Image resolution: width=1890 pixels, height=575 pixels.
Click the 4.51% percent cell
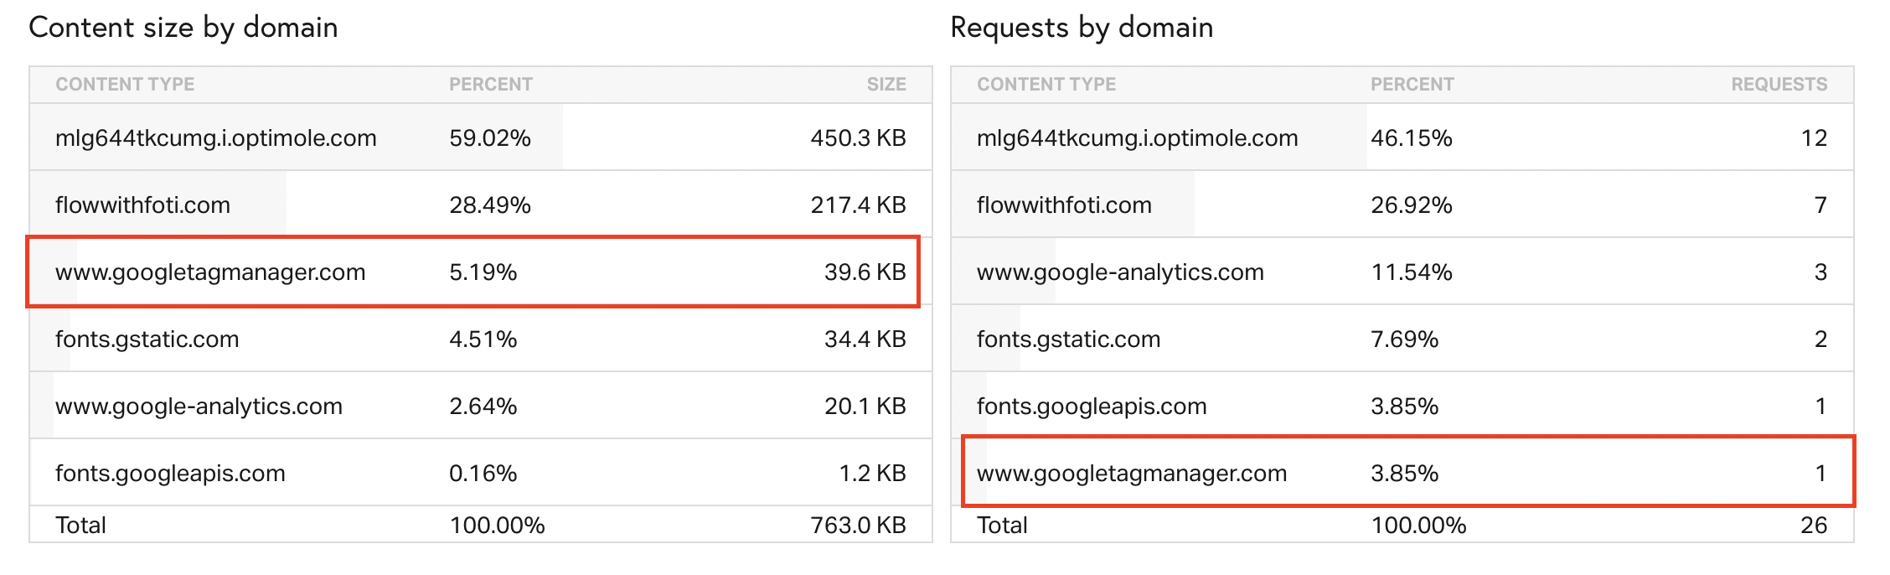click(483, 339)
